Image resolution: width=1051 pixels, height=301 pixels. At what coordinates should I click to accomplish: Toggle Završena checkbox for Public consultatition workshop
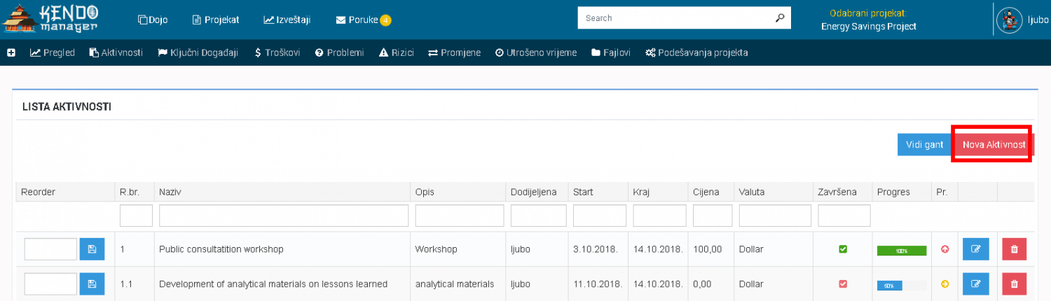pos(843,249)
